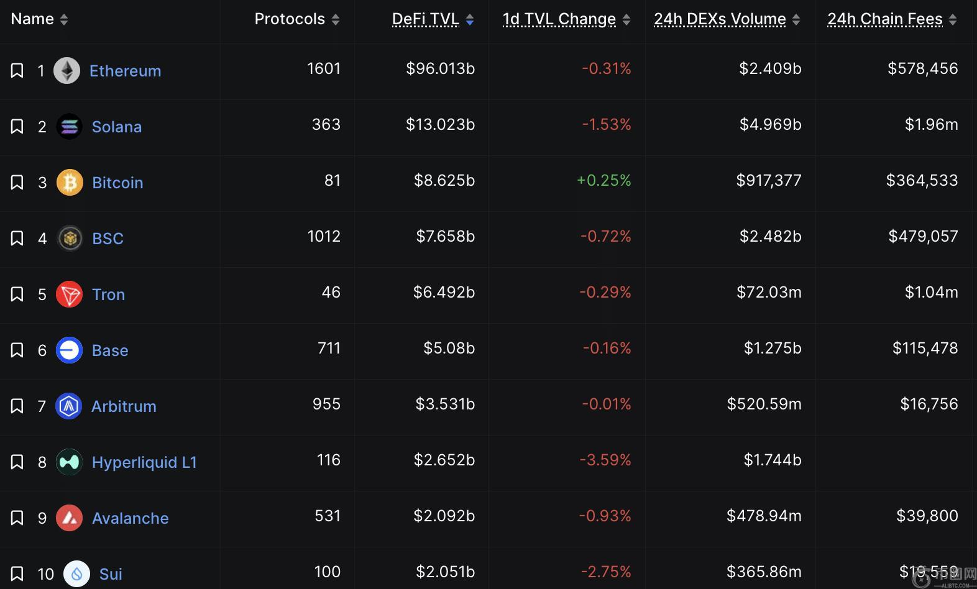Click the Ethereum chain logo icon
This screenshot has height=589, width=977.
click(x=67, y=71)
